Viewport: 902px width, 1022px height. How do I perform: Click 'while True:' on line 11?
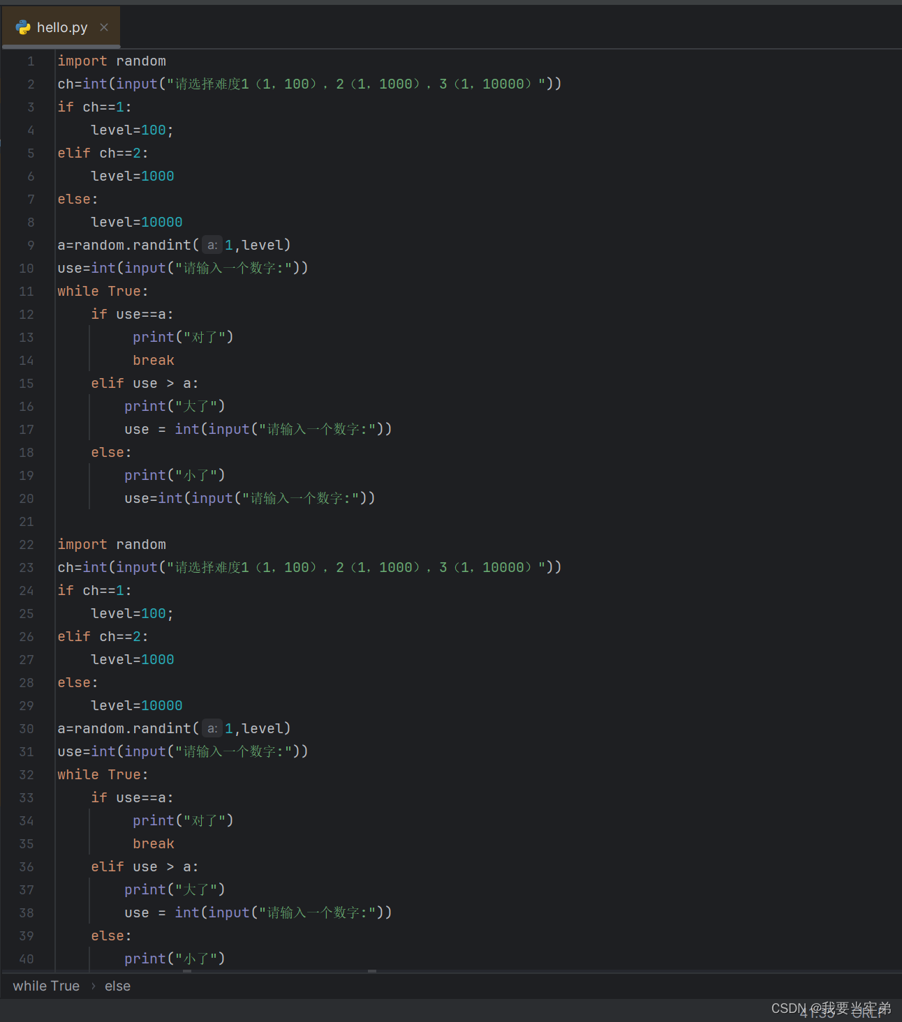(x=103, y=292)
